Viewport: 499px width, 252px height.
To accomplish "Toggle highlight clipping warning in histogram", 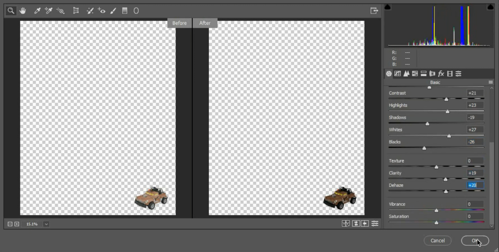I will pyautogui.click(x=490, y=7).
